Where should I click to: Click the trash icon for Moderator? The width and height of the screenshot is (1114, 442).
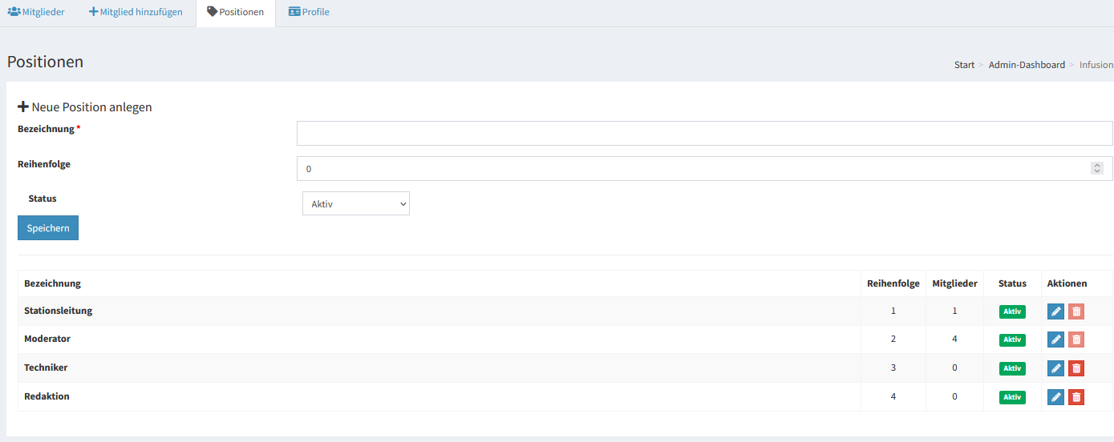coord(1076,340)
